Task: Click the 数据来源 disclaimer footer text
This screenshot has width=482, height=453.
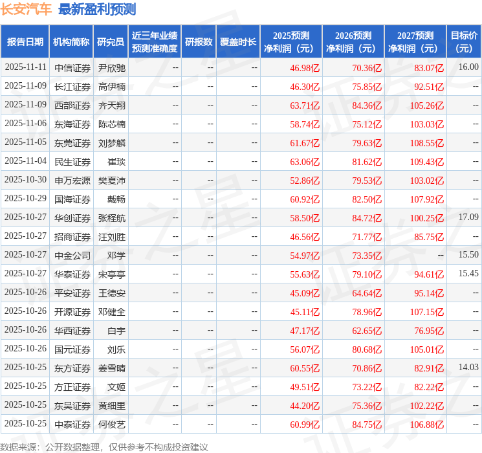Action: [104, 447]
